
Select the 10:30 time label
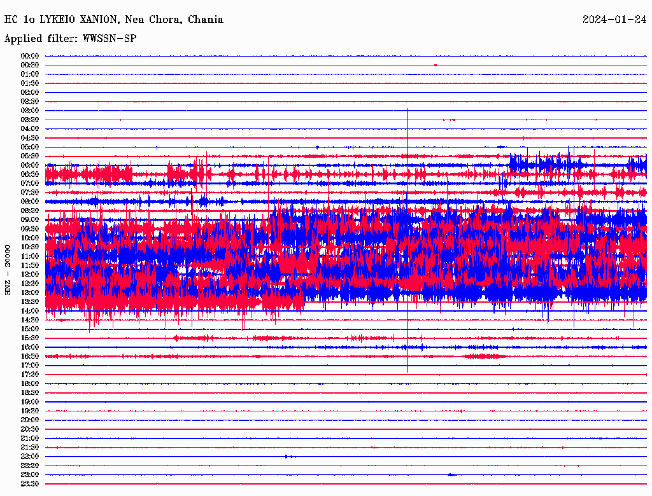pos(30,247)
